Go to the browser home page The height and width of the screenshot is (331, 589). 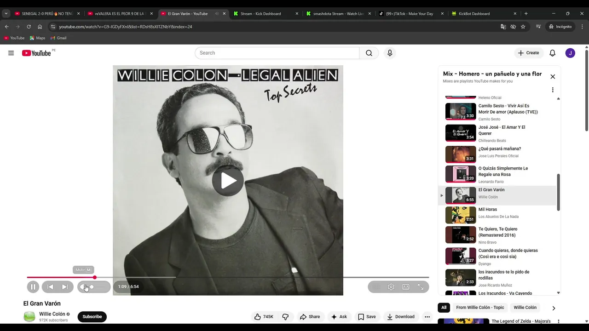click(x=40, y=27)
